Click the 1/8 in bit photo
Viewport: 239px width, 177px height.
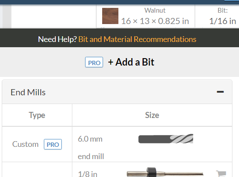click(x=165, y=173)
